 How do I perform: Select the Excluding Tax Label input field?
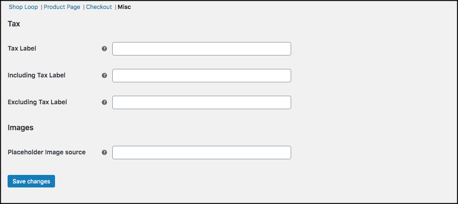(202, 102)
